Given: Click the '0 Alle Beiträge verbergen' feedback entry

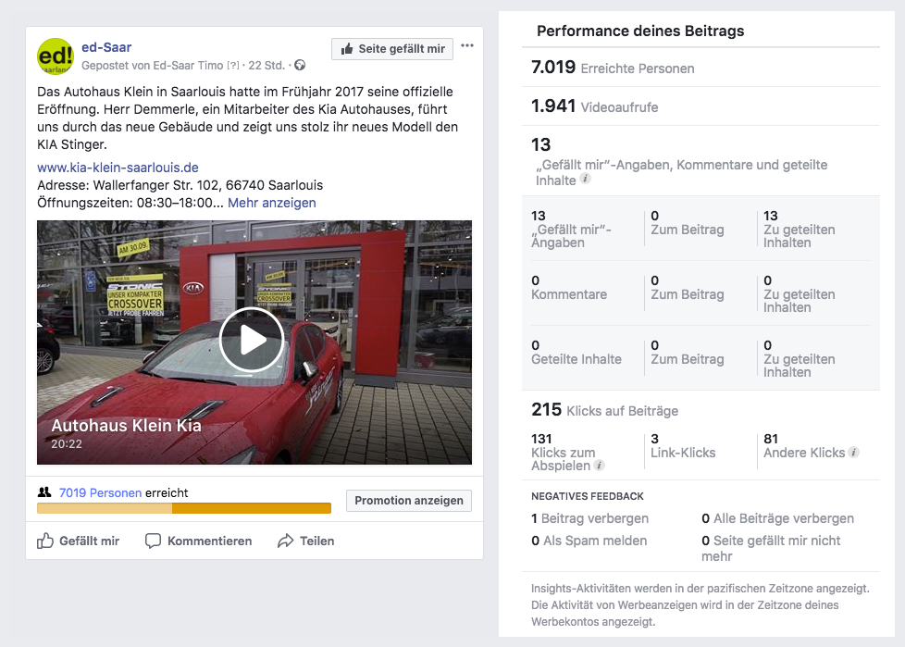Looking at the screenshot, I should (x=777, y=518).
